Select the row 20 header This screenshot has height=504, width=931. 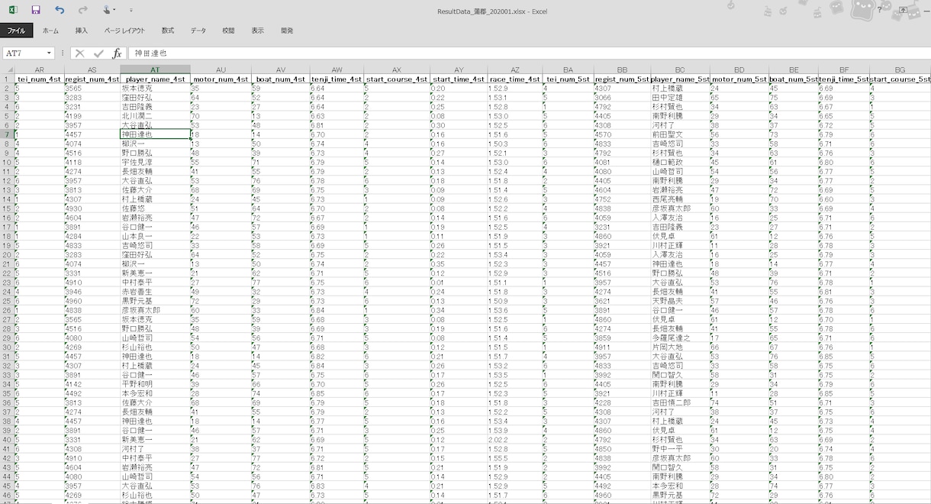click(7, 255)
